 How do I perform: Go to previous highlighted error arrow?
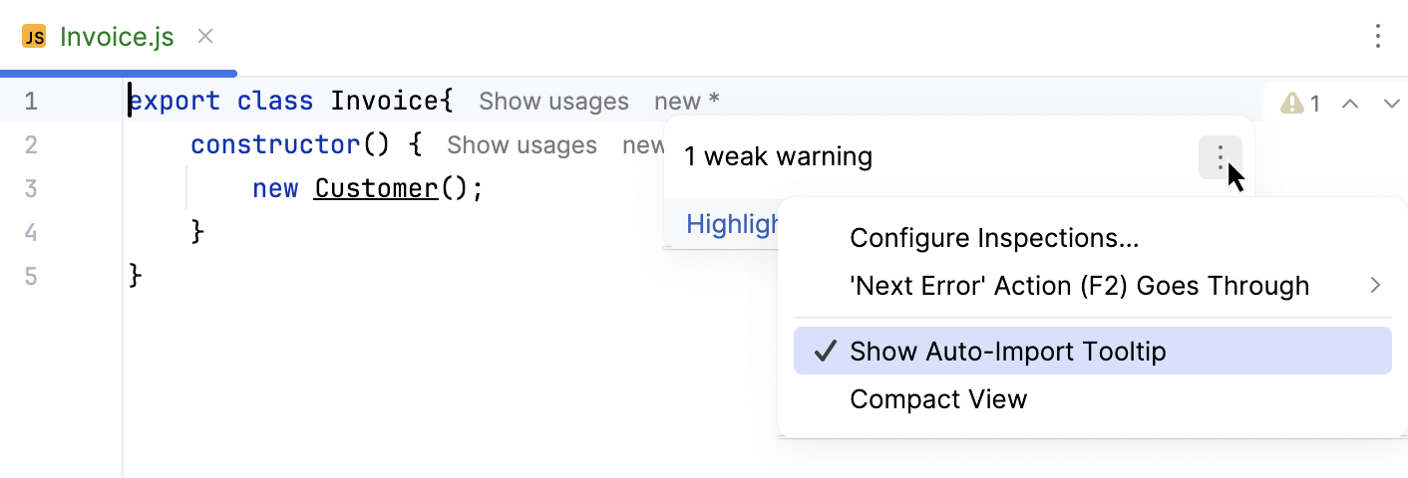(x=1350, y=103)
